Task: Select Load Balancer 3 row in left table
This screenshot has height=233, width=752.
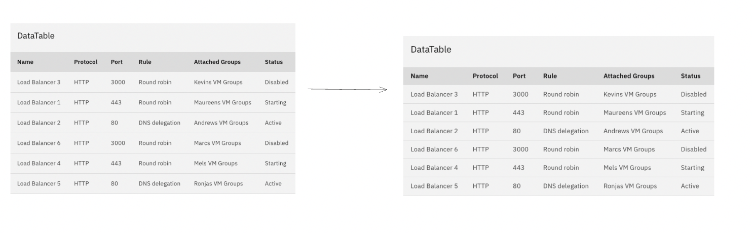Action: click(39, 82)
